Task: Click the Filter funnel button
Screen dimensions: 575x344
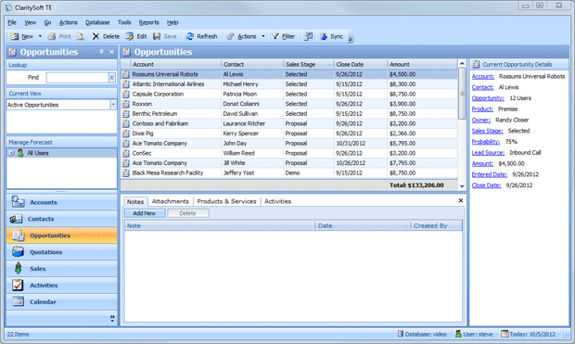Action: [x=283, y=36]
